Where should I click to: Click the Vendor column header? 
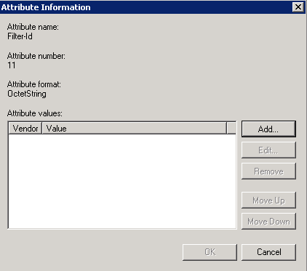[x=25, y=129]
